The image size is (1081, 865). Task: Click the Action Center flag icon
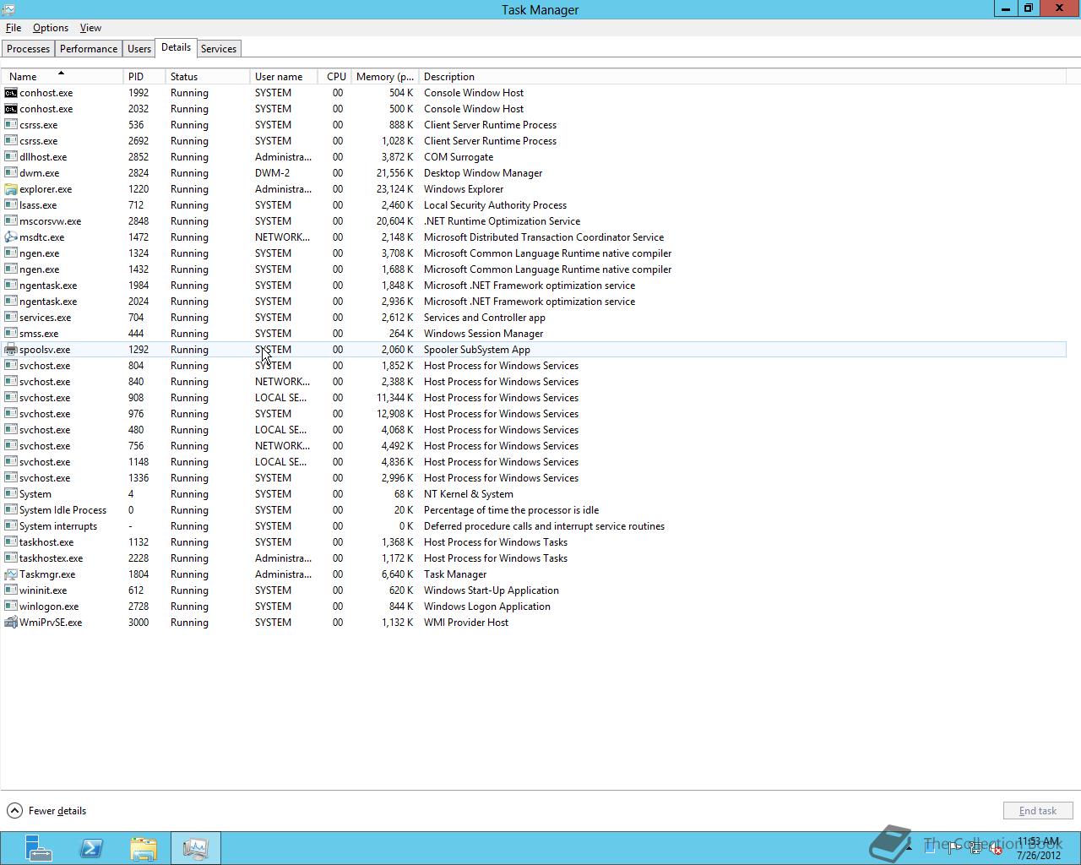pos(953,848)
